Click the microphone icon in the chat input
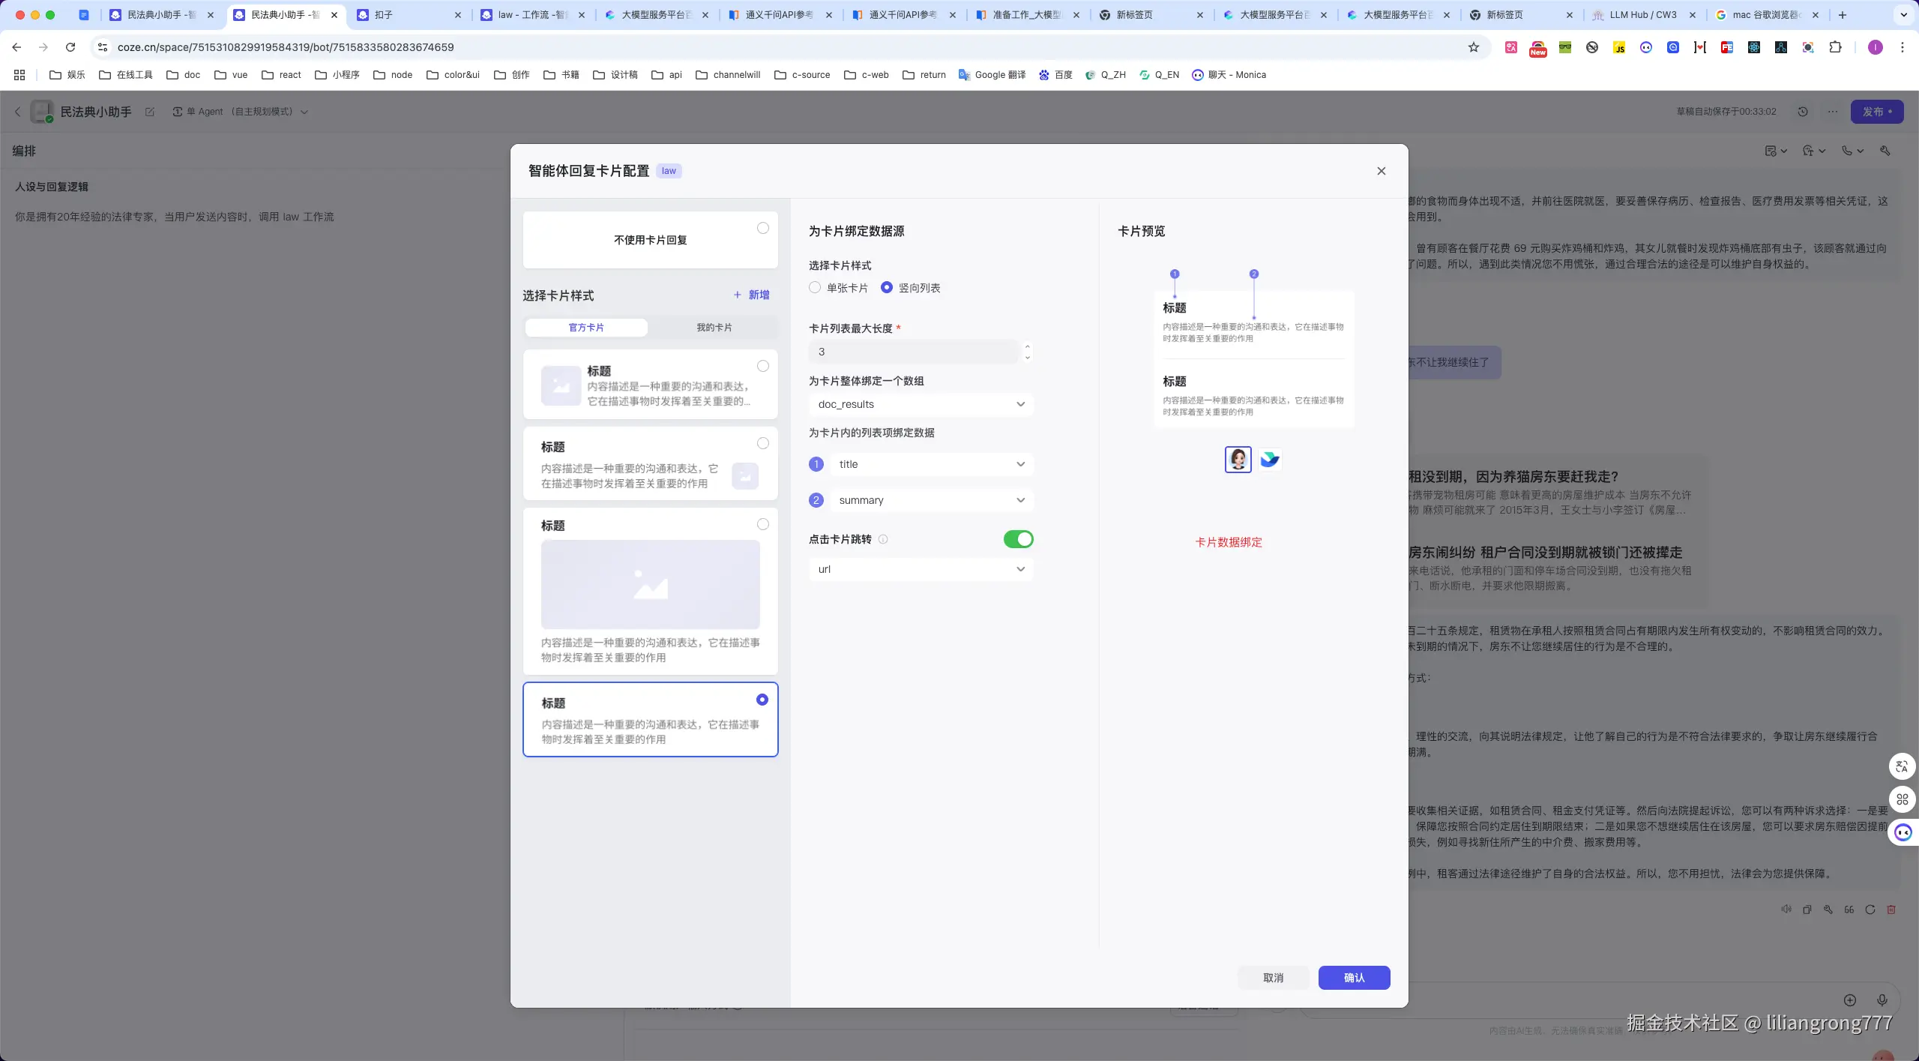Image resolution: width=1919 pixels, height=1061 pixels. pos(1882,1000)
